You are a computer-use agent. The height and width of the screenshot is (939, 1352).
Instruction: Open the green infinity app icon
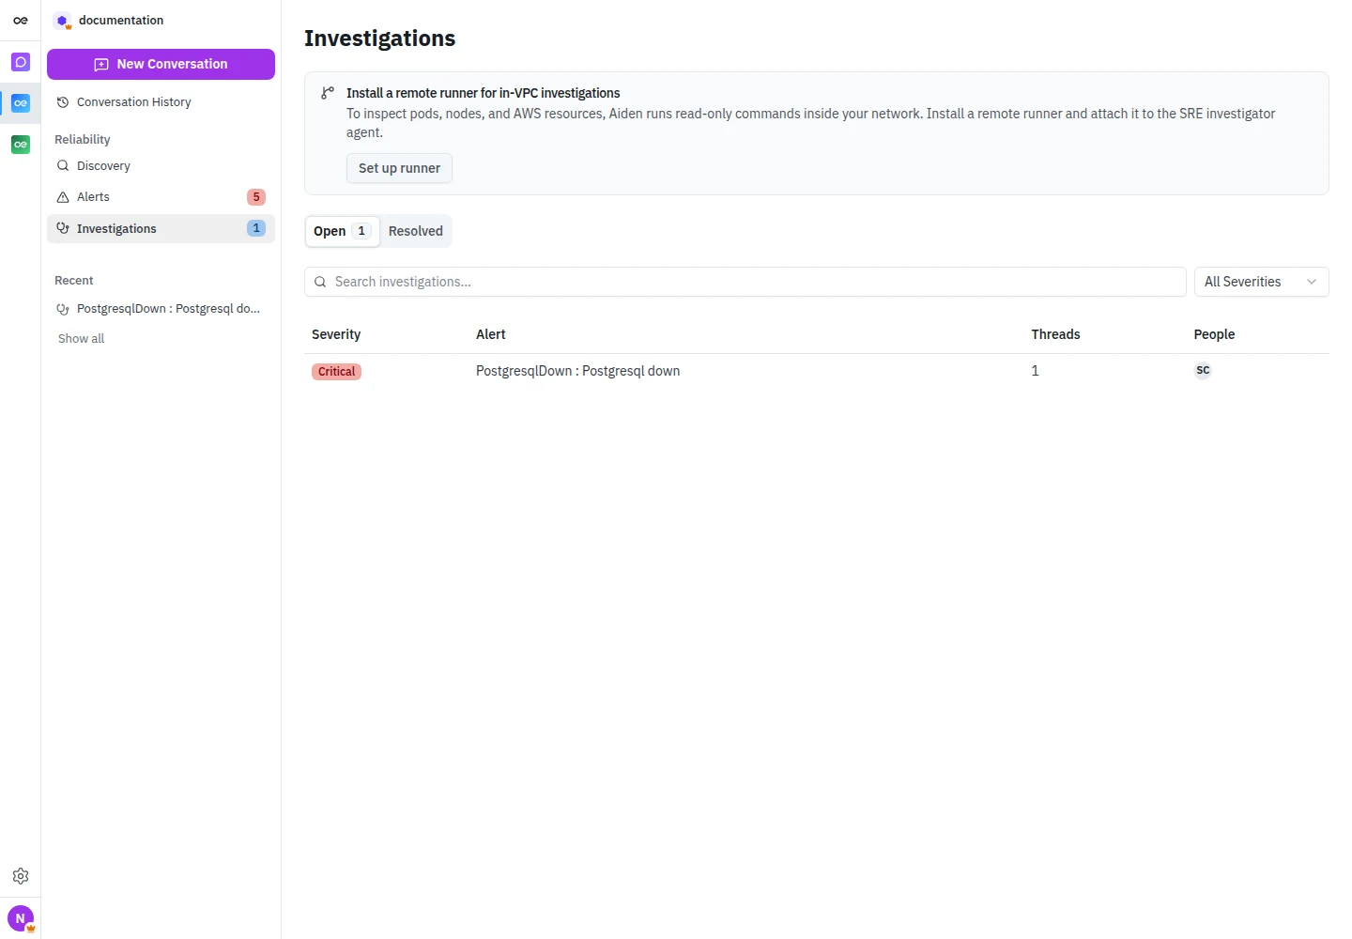[21, 145]
